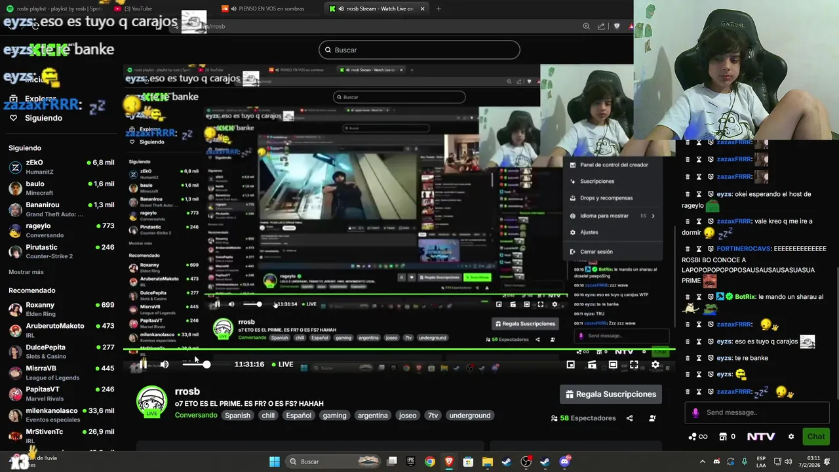Delete eyzs 'te re banke' message

[688, 358]
